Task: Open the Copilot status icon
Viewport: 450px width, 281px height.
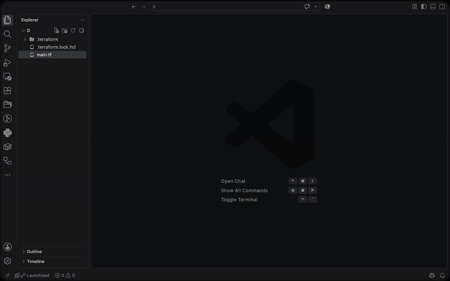Action: pos(431,276)
